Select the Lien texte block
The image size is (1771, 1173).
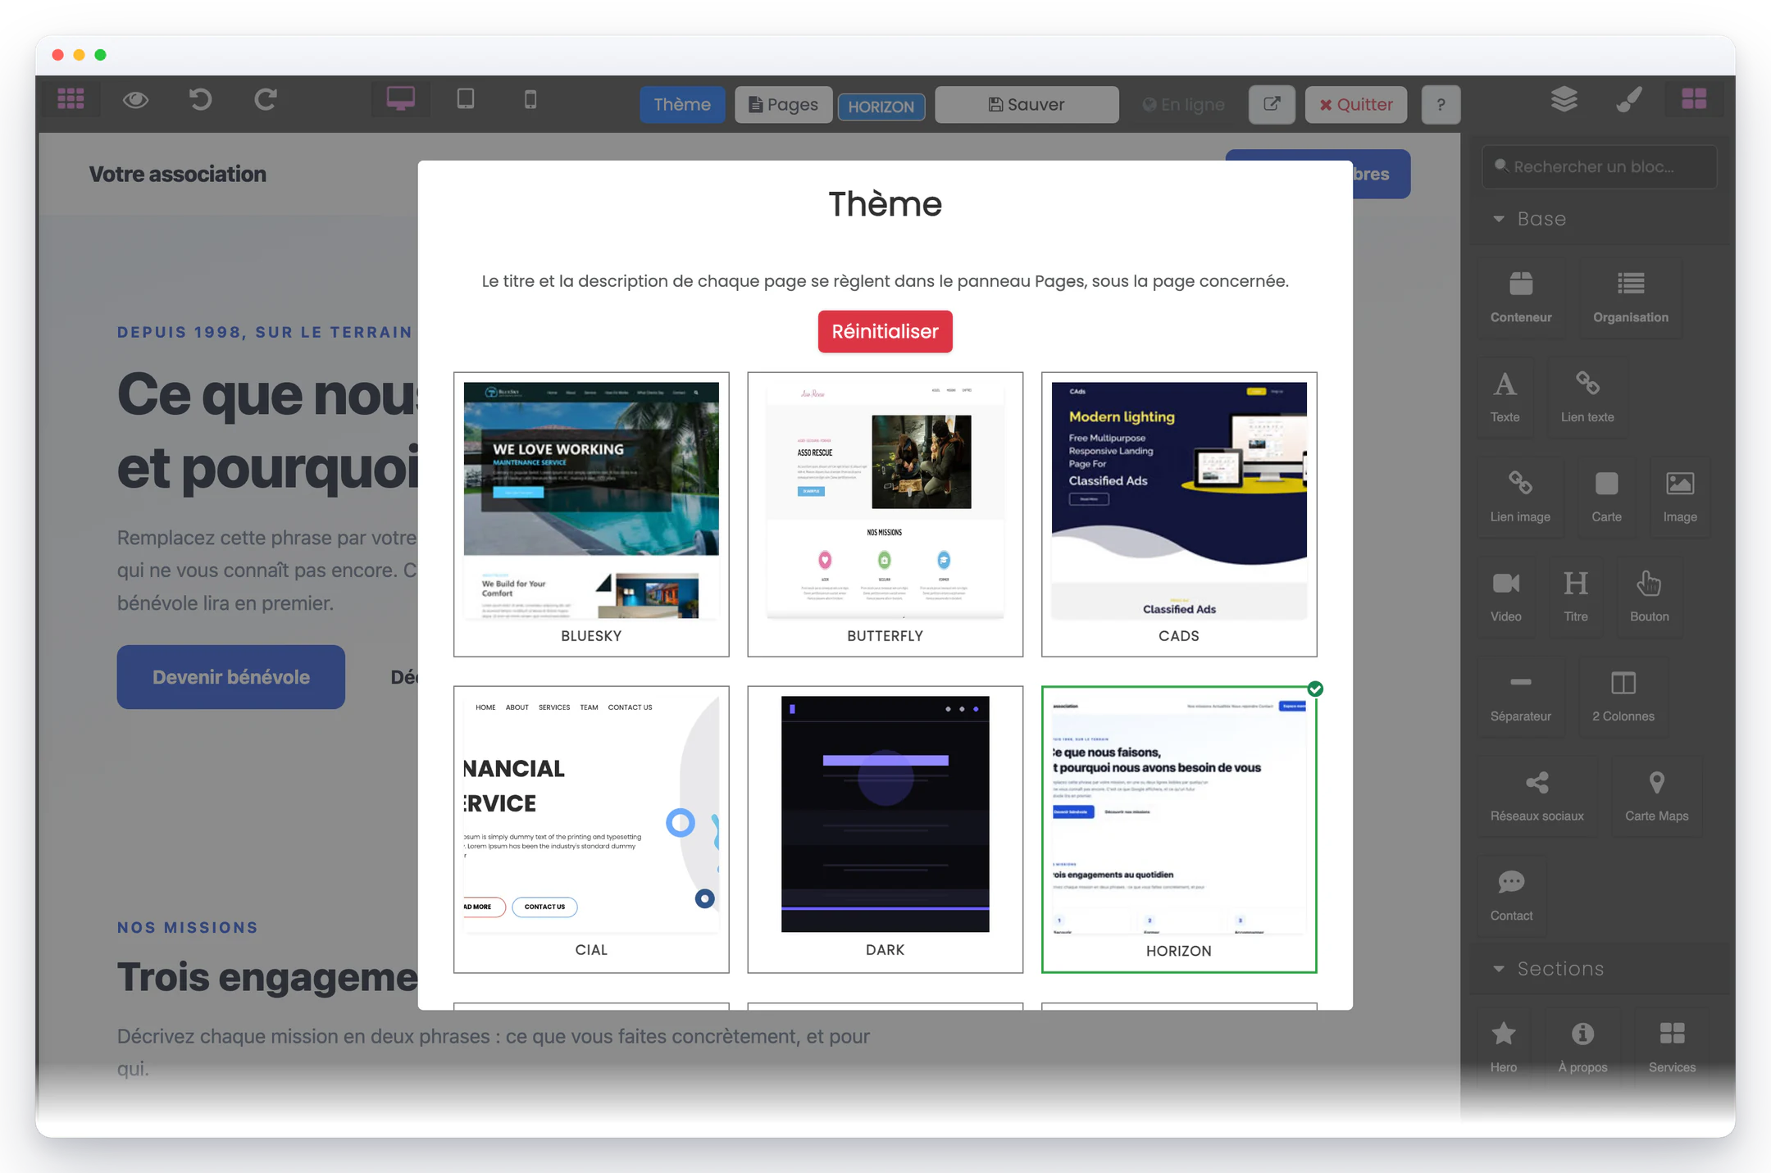click(x=1587, y=398)
